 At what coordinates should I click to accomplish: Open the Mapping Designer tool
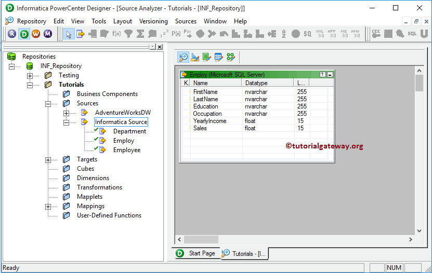coord(231,57)
